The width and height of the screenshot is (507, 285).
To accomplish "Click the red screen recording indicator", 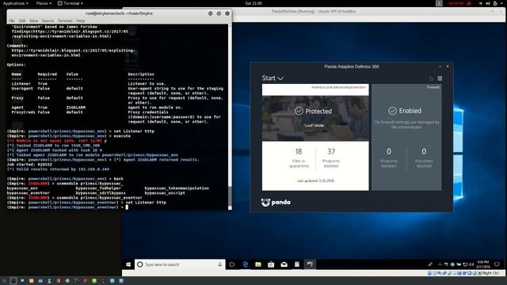I will (459, 3).
